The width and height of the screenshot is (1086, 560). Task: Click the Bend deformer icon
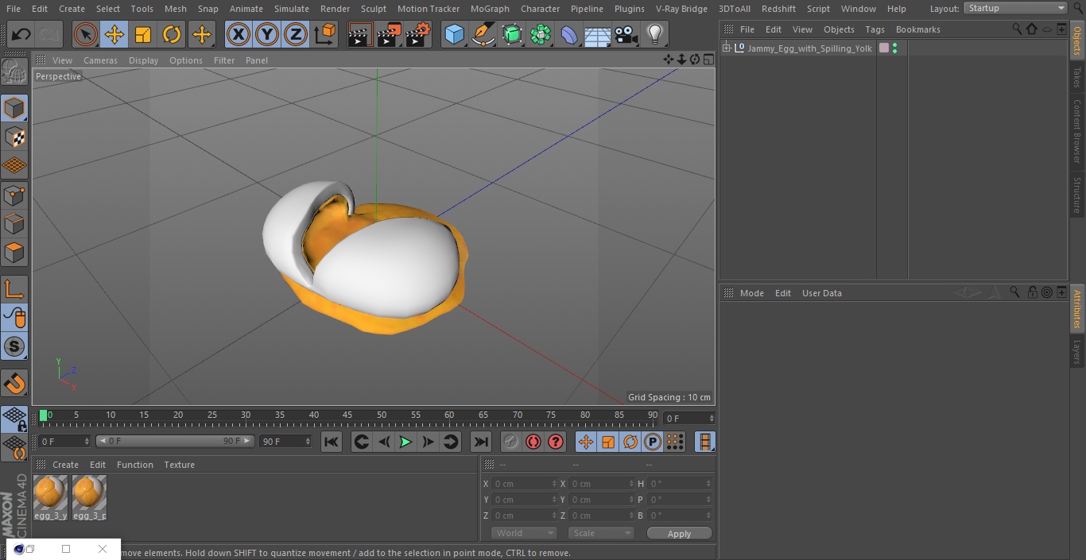[569, 34]
